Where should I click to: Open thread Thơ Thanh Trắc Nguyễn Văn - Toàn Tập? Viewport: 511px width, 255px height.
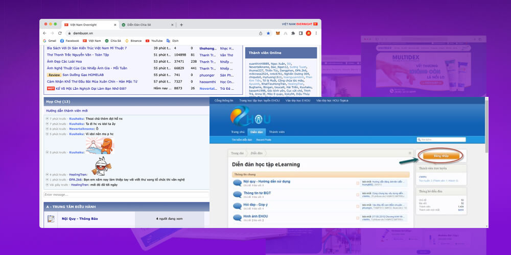click(78, 55)
